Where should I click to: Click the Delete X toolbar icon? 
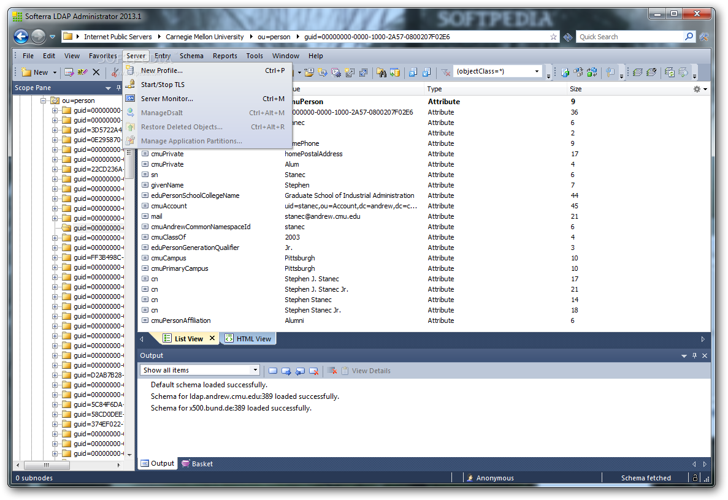[96, 72]
